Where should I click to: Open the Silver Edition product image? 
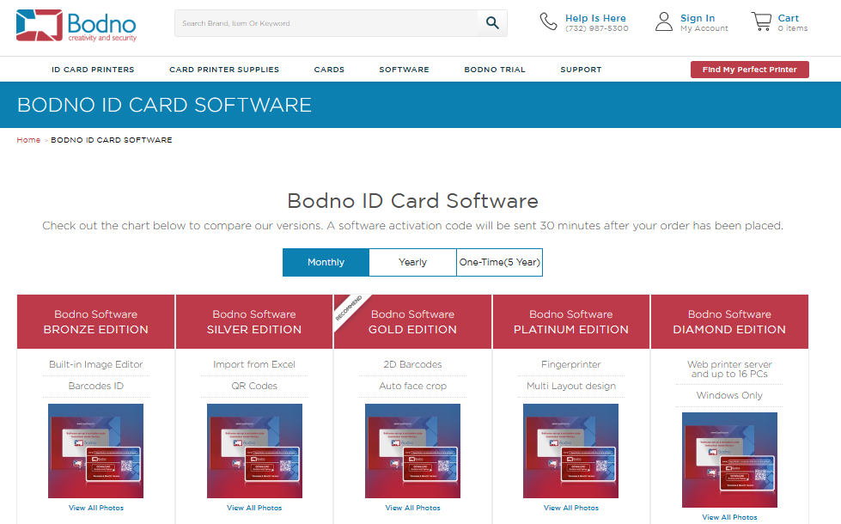254,451
